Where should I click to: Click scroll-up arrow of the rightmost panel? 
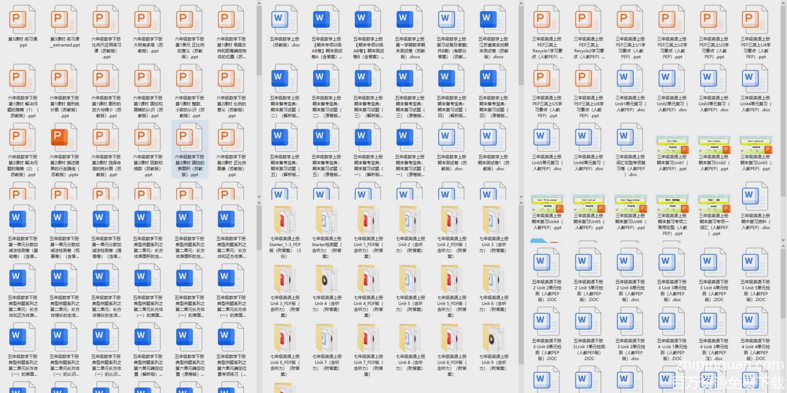click(x=783, y=4)
